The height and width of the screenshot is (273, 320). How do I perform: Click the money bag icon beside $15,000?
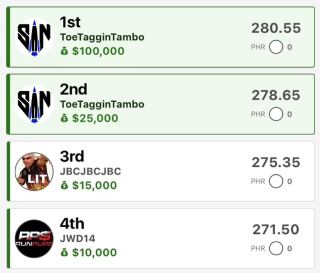click(64, 185)
